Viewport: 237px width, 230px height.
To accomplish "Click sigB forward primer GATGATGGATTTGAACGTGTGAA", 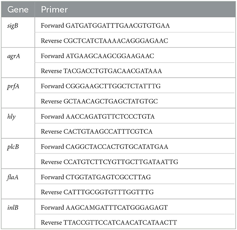I will tap(117, 26).
